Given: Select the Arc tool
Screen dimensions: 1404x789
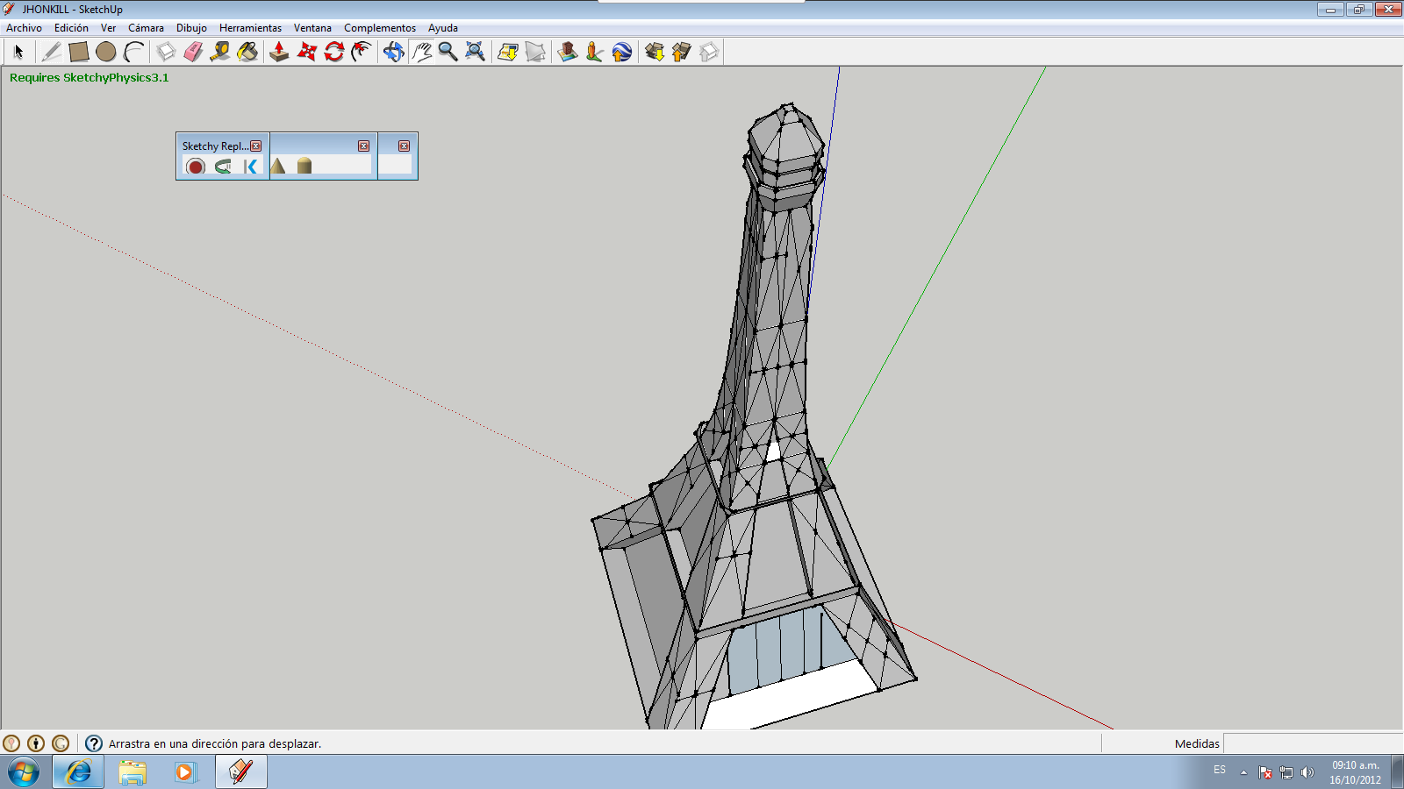Looking at the screenshot, I should click(133, 52).
